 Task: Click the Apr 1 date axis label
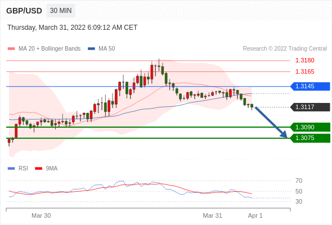[x=255, y=215]
